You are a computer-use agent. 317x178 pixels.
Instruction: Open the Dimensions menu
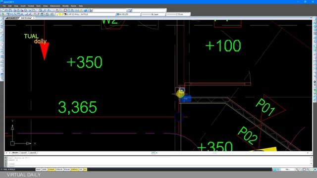55,6
